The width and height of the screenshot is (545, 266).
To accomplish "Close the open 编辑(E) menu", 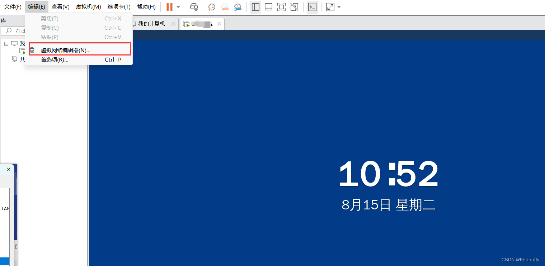I will click(x=37, y=7).
